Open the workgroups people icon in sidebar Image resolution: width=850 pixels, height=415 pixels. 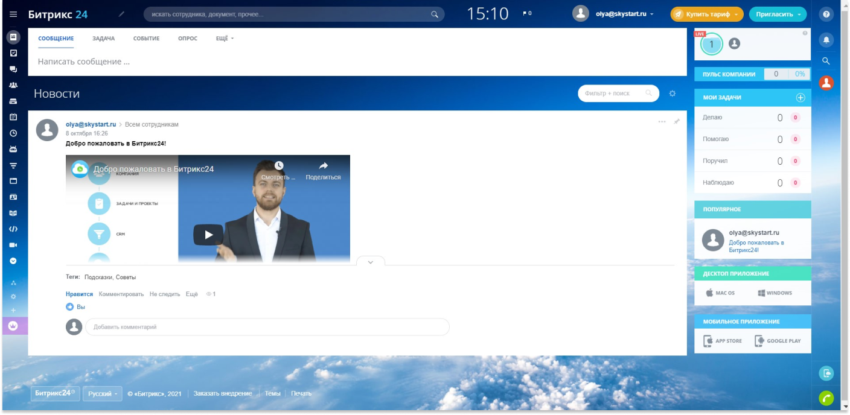coord(13,85)
